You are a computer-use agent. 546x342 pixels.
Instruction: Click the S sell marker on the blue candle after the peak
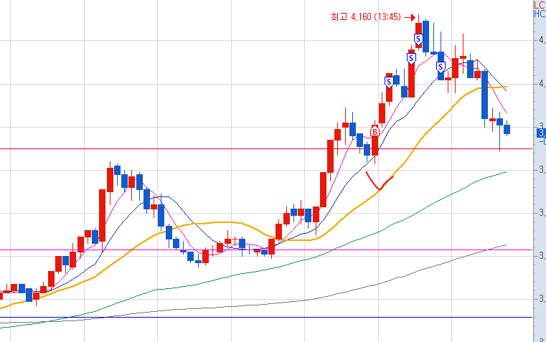click(x=441, y=67)
